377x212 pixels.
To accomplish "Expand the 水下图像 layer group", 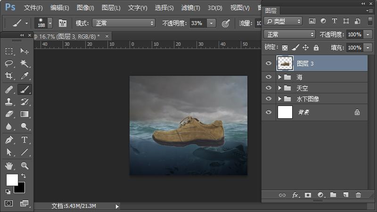I will 279,99.
